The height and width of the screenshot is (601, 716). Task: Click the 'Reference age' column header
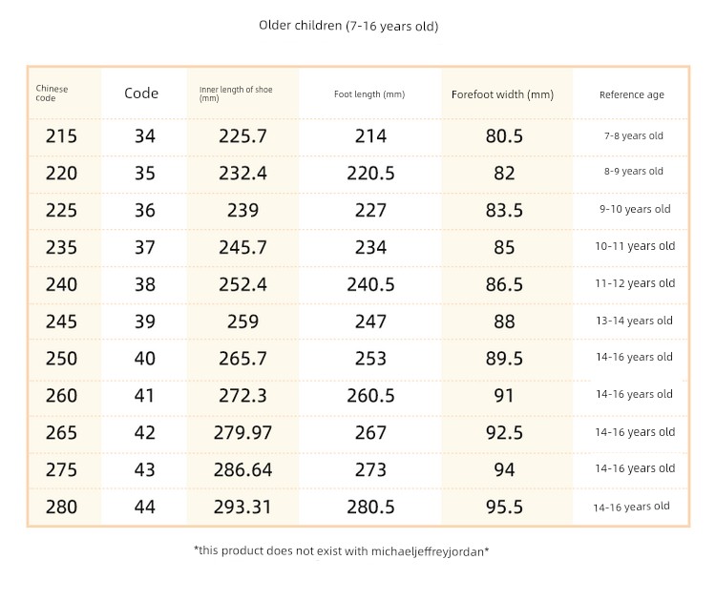pyautogui.click(x=632, y=94)
